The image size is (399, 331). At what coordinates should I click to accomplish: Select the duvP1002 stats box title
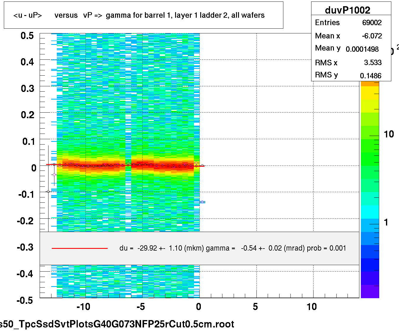(348, 10)
